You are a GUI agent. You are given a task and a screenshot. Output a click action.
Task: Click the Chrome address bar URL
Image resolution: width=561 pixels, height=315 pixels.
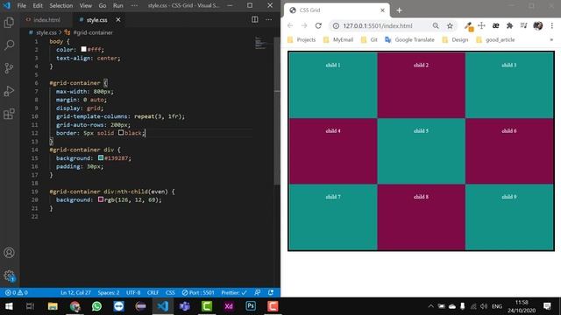click(x=378, y=25)
